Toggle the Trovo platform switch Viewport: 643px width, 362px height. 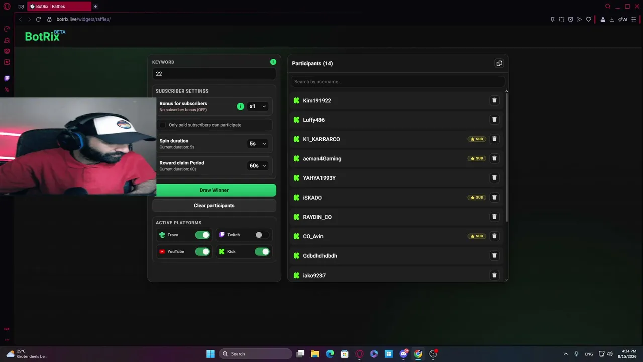202,235
